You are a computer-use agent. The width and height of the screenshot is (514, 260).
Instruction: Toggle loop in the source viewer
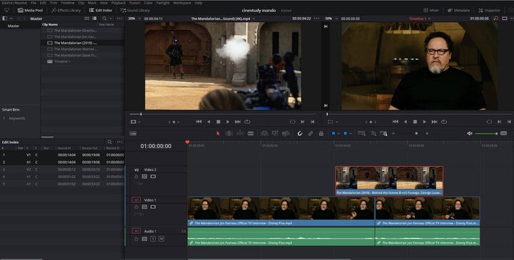click(x=248, y=122)
